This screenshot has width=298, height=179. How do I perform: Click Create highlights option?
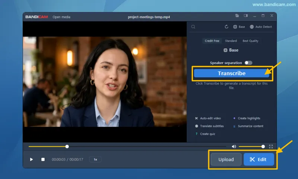tap(247, 118)
